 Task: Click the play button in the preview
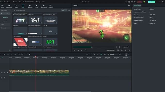pyautogui.click(x=78, y=50)
